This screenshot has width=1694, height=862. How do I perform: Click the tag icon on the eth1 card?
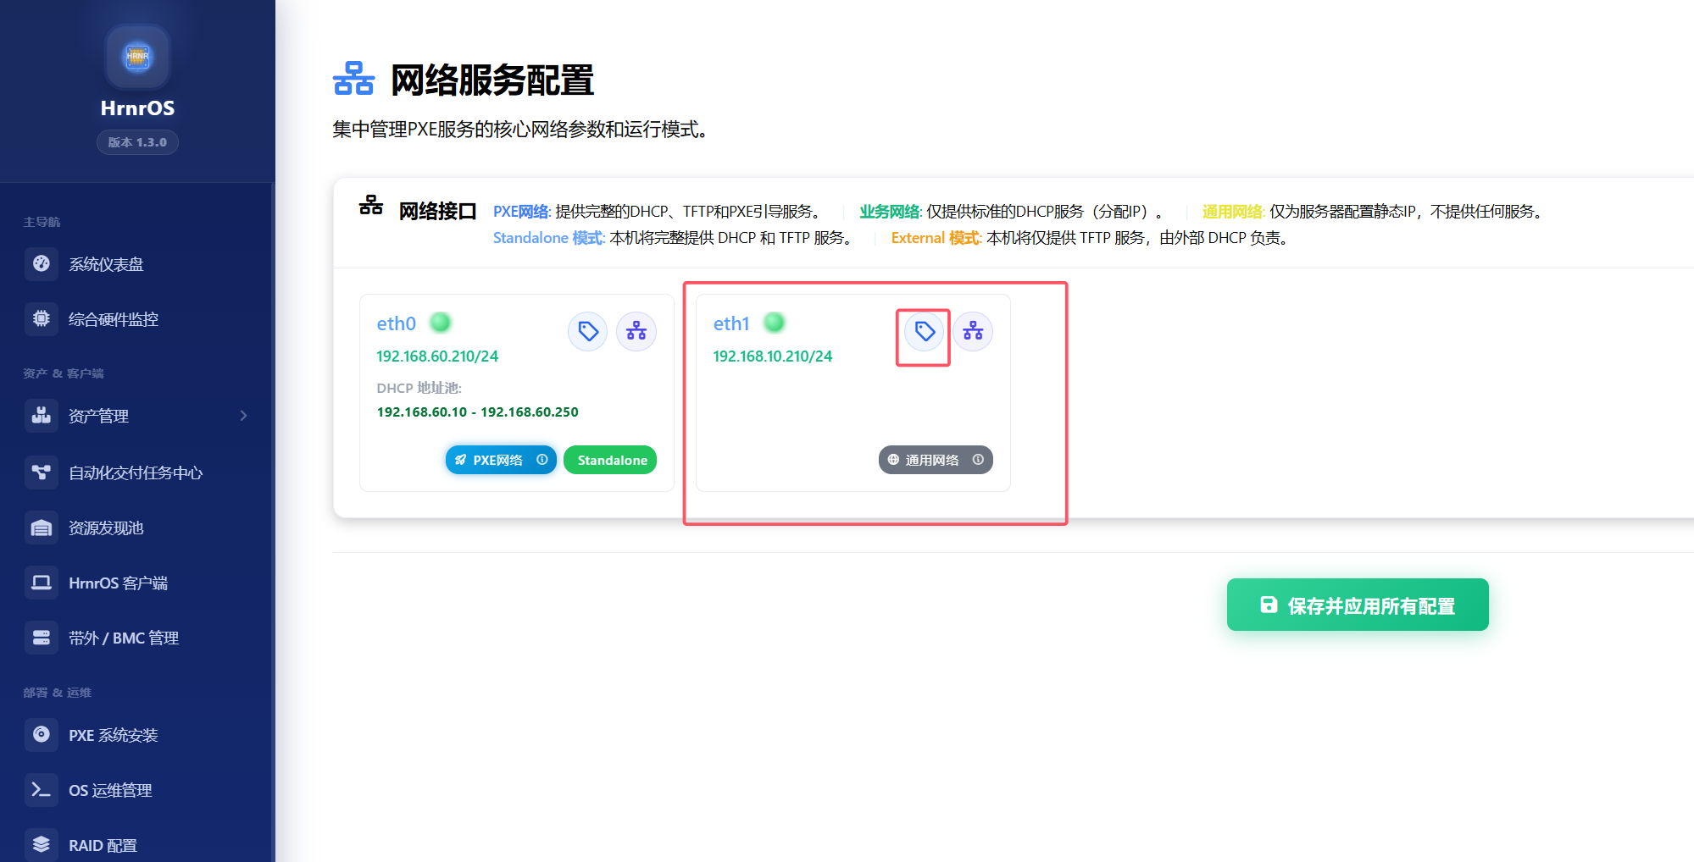(923, 332)
